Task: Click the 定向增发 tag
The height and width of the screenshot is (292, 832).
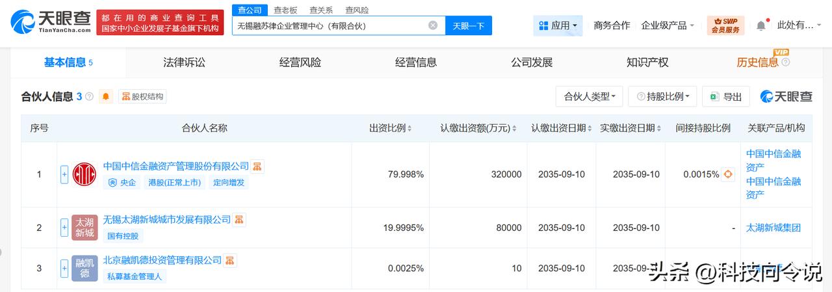Action: tap(229, 183)
